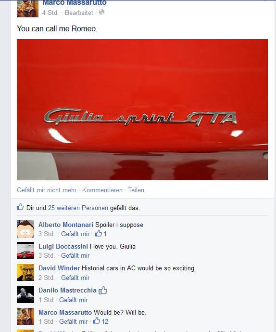Like Luigi Boccassini's comment

coord(75,255)
